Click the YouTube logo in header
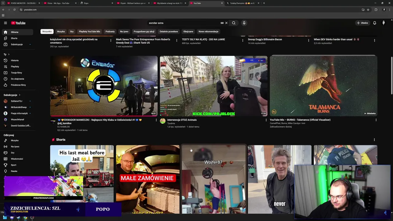The width and height of the screenshot is (393, 221). (x=18, y=23)
